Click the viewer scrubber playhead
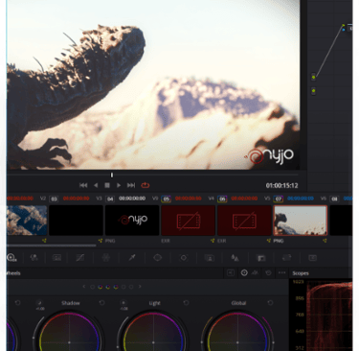The width and height of the screenshot is (359, 351). [x=112, y=175]
